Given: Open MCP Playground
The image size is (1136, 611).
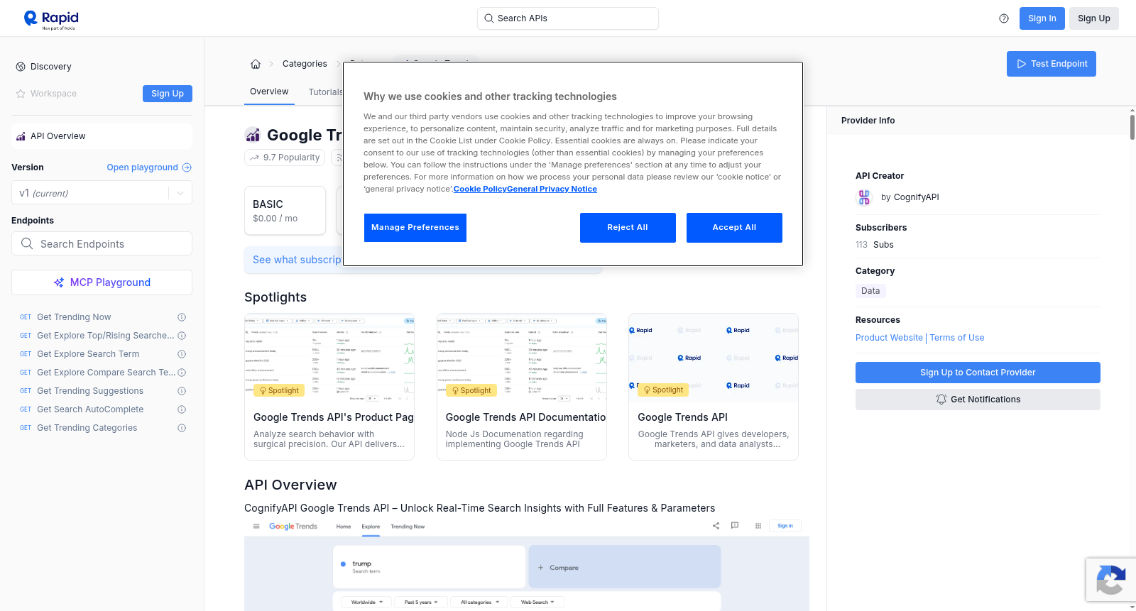Looking at the screenshot, I should point(102,282).
